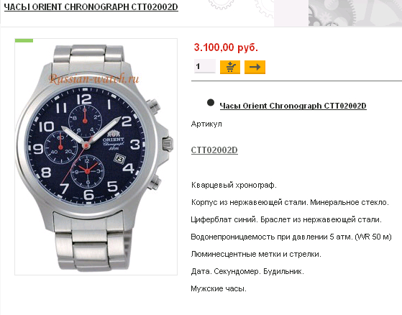Click the black bullet beside product name
The image size is (402, 315).
211,103
